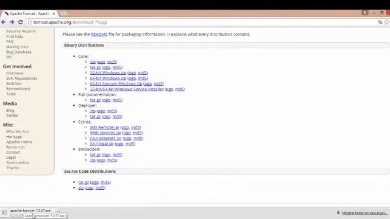This screenshot has height=219, width=390.
Task: Open the FAQ sidebar link
Action: click(10, 41)
